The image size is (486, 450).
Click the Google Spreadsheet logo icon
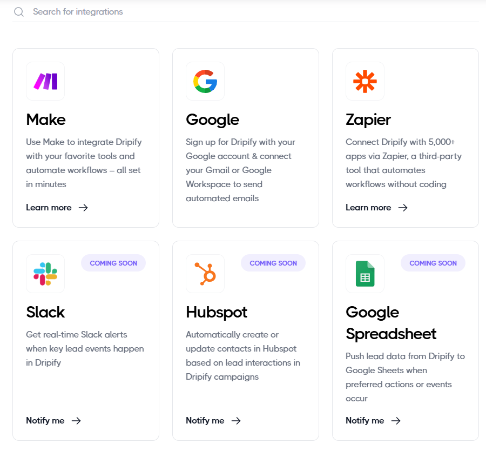[x=365, y=274]
